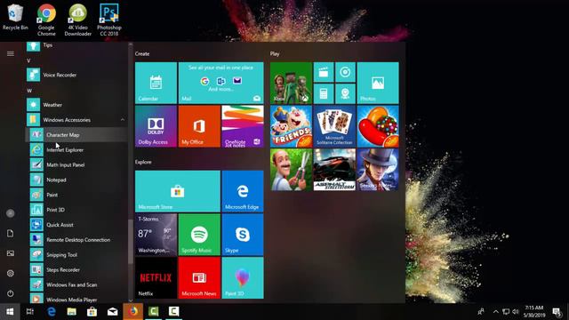Open Math Input Panel
The image size is (569, 320).
click(76, 164)
